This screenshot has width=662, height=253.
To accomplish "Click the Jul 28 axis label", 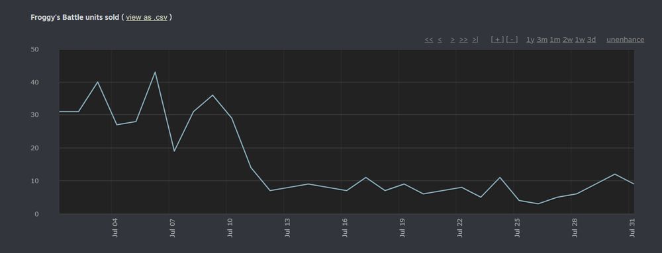I will click(x=575, y=227).
